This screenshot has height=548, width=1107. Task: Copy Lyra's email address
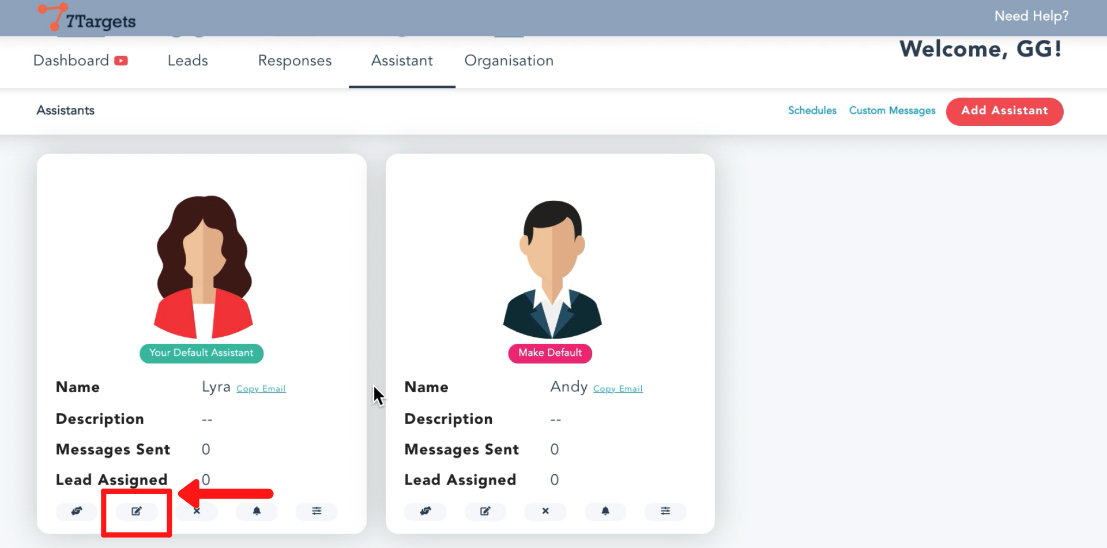[x=261, y=389]
